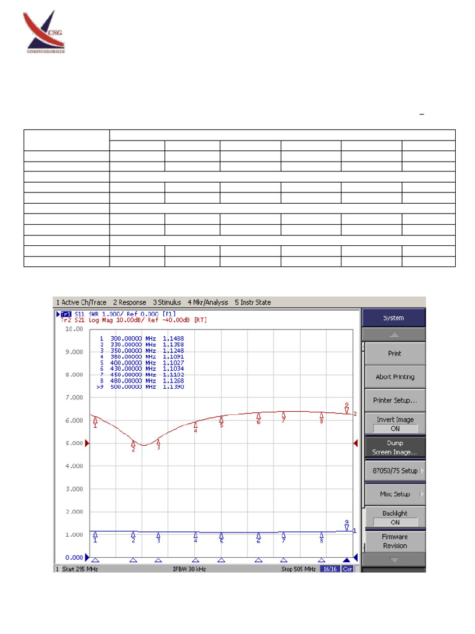The image size is (475, 634).
Task: Click the softkey menu up arrow
Action: click(394, 334)
